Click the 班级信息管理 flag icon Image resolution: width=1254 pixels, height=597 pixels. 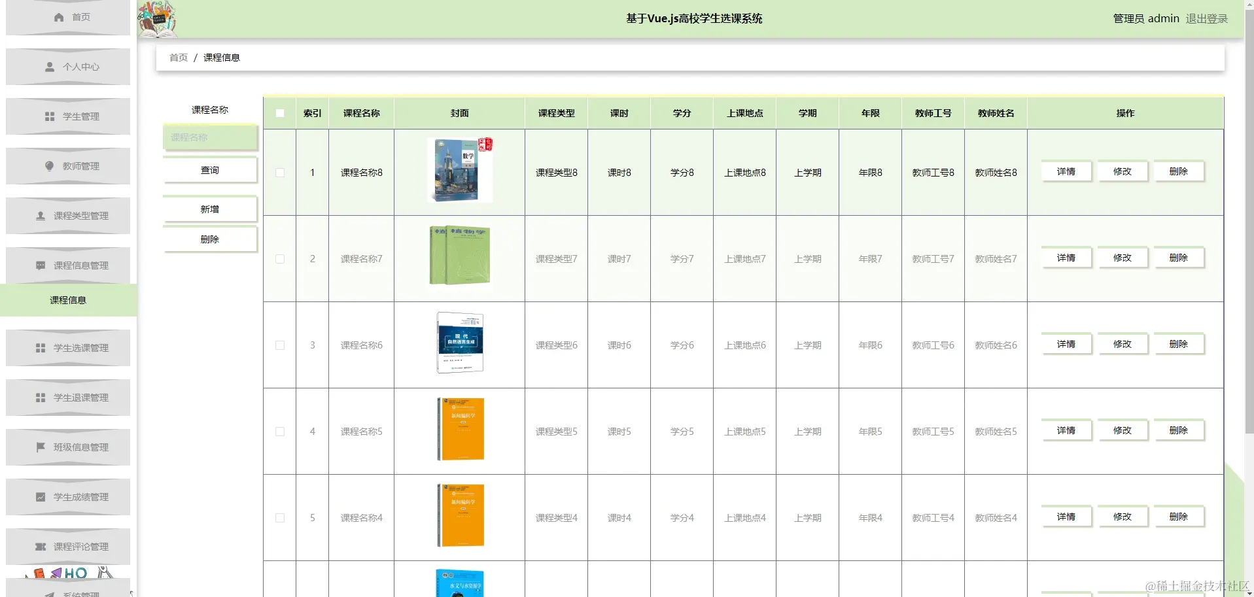40,447
